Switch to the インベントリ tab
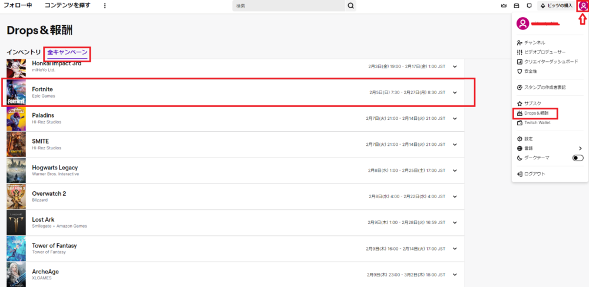 [x=24, y=52]
